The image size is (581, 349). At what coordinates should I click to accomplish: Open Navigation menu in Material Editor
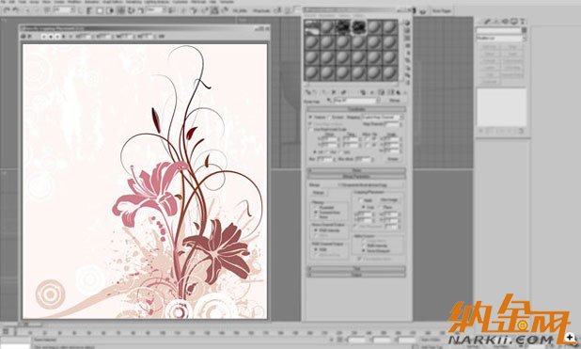327,16
